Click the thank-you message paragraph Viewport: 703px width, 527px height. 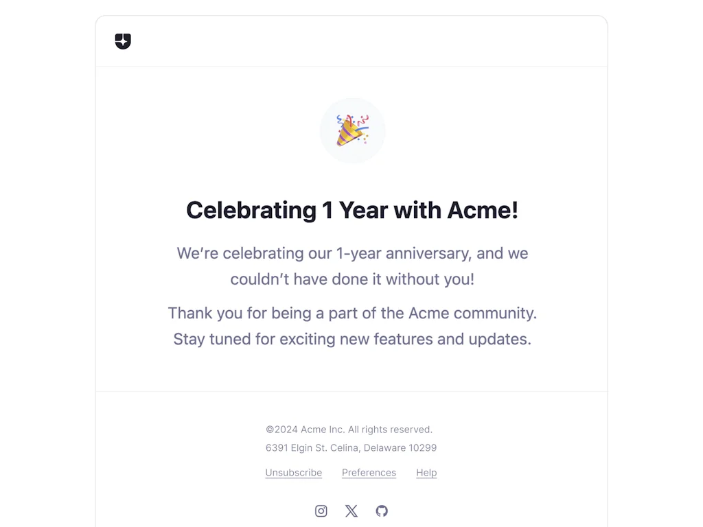[x=351, y=326]
